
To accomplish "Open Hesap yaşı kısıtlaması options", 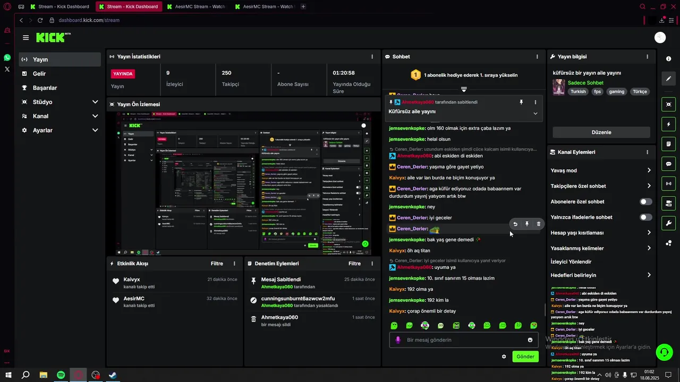I will (601, 232).
